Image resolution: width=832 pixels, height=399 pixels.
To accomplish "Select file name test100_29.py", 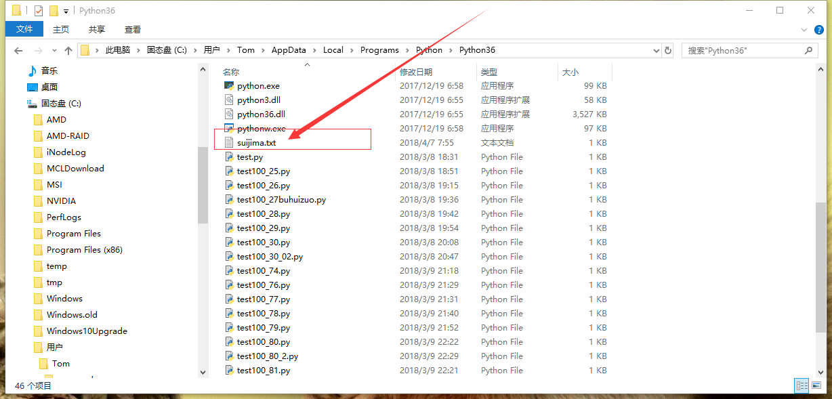I will coord(264,228).
